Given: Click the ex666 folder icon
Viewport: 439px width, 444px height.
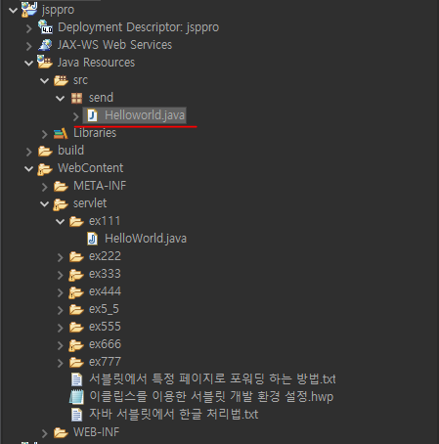Looking at the screenshot, I should coord(76,344).
